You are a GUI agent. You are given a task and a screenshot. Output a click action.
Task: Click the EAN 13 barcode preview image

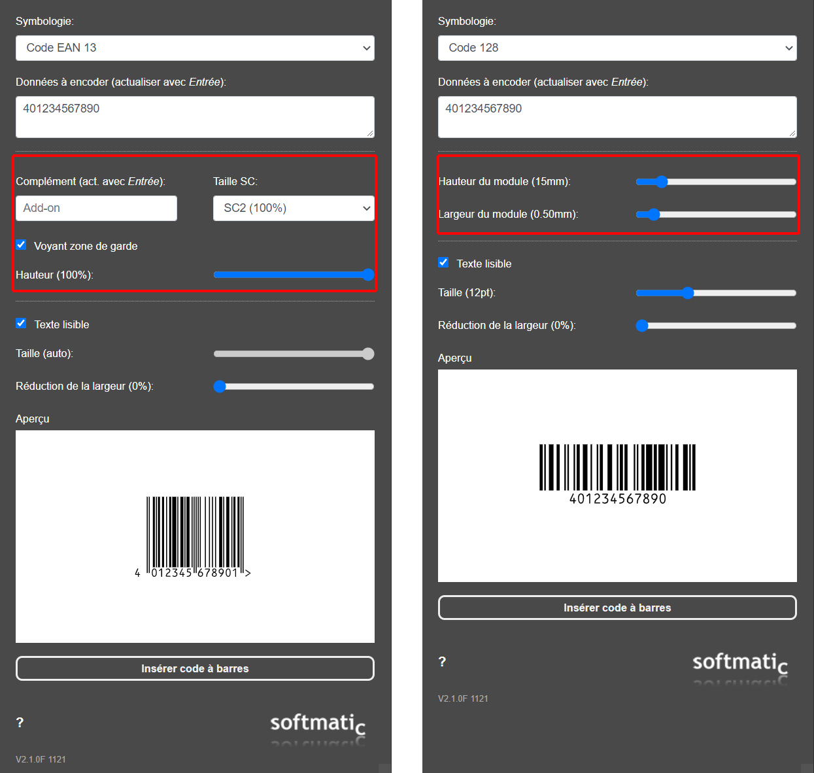tap(195, 536)
